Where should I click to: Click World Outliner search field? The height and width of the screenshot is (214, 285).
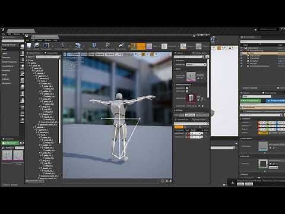tap(262, 42)
